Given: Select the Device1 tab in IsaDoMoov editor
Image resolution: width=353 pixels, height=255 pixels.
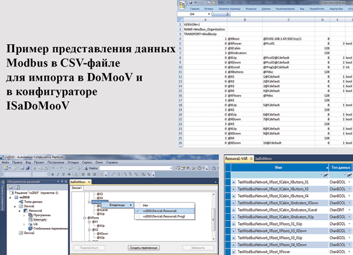Looking at the screenshot, I should 76,188.
